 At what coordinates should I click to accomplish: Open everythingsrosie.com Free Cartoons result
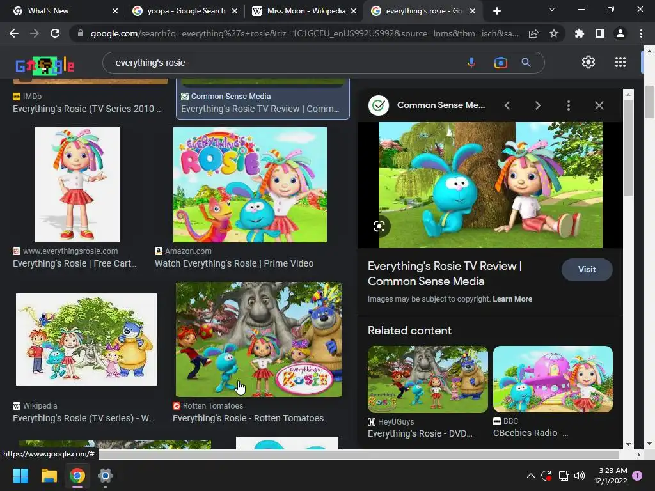pos(74,263)
